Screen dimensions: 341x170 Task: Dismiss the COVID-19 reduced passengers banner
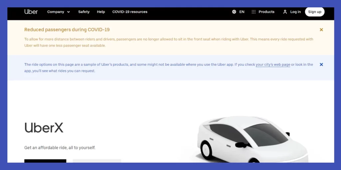(x=321, y=30)
